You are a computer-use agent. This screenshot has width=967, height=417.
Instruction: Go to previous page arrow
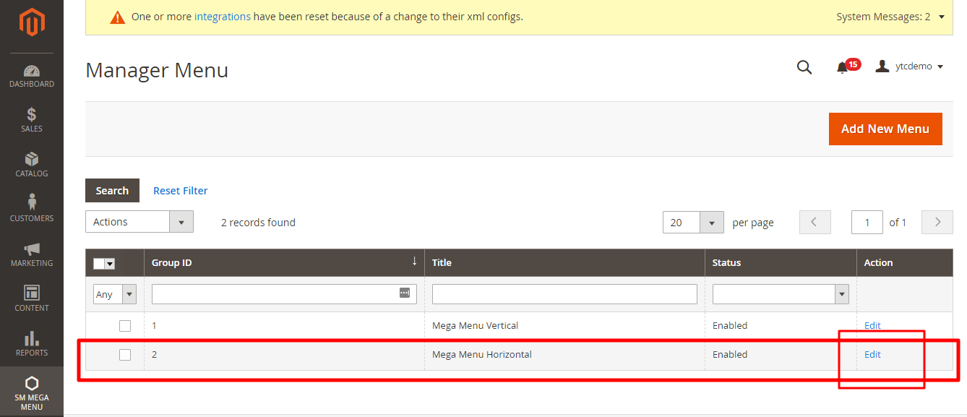(x=815, y=222)
